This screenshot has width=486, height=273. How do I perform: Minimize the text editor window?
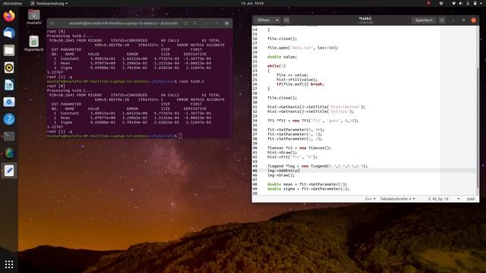click(453, 20)
